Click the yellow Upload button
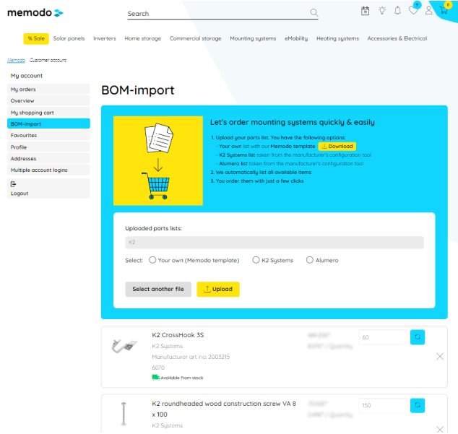 218,289
